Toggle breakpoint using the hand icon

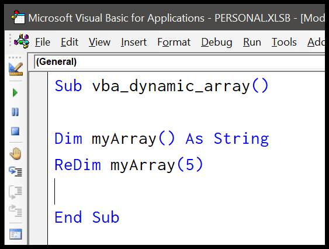tap(16, 154)
